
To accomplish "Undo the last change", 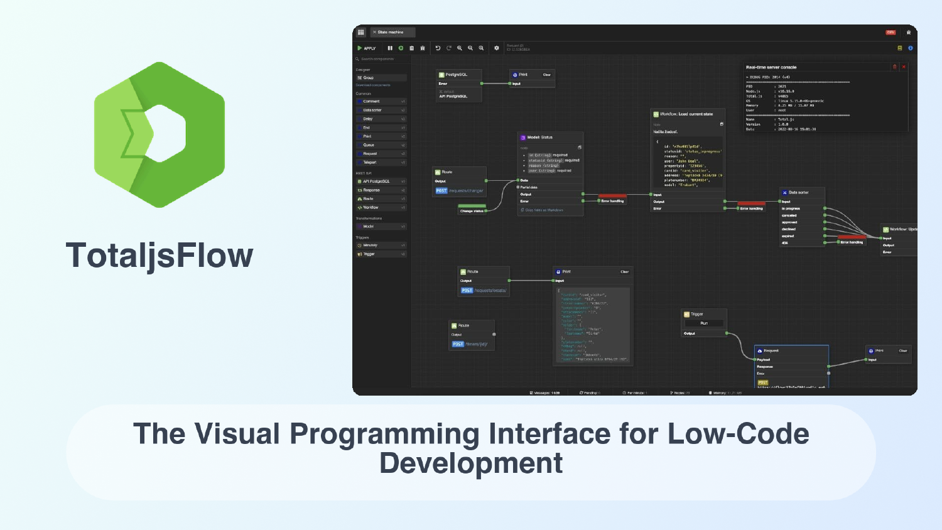I will pos(438,48).
